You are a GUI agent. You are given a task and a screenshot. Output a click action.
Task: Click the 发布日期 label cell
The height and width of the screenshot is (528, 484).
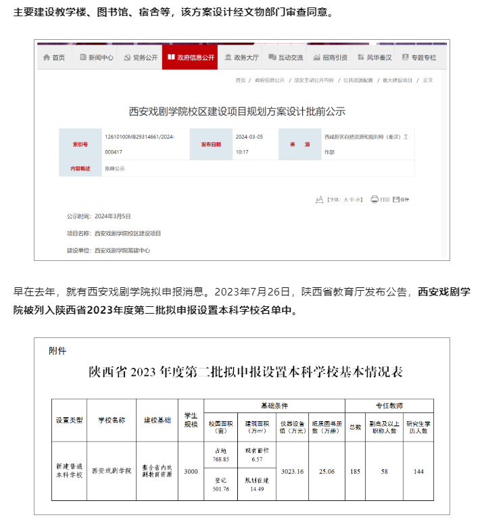[211, 145]
